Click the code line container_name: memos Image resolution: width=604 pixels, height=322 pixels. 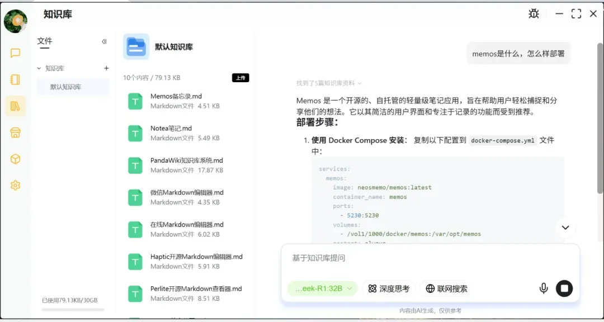point(370,197)
